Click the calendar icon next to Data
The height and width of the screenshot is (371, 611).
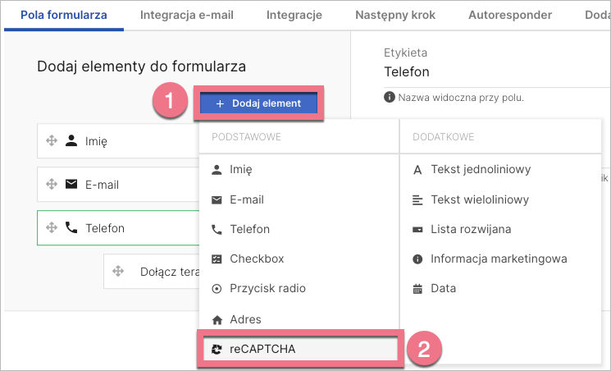point(417,289)
